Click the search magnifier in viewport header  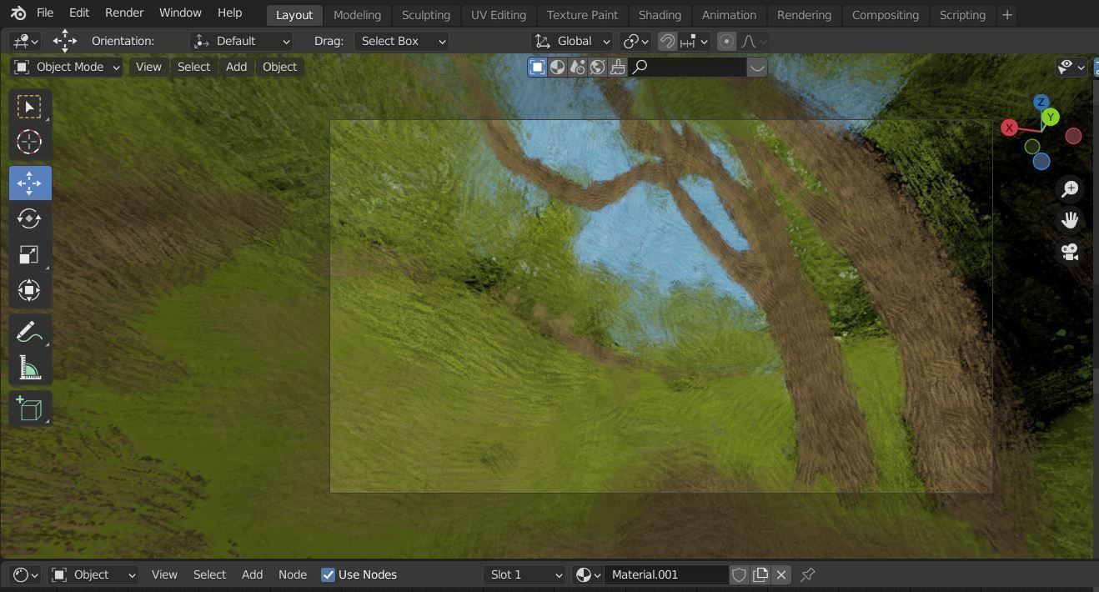(640, 68)
